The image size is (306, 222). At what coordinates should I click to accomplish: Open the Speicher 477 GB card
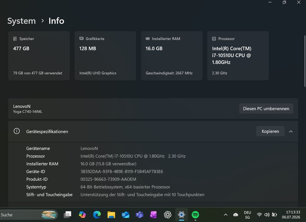39,56
